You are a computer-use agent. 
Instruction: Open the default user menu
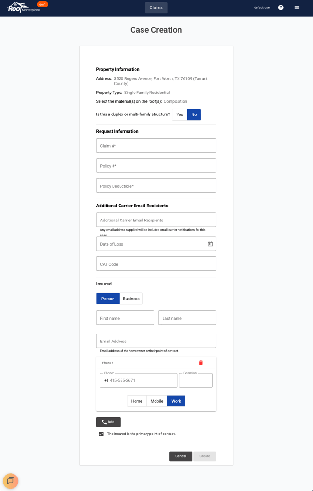click(x=262, y=7)
